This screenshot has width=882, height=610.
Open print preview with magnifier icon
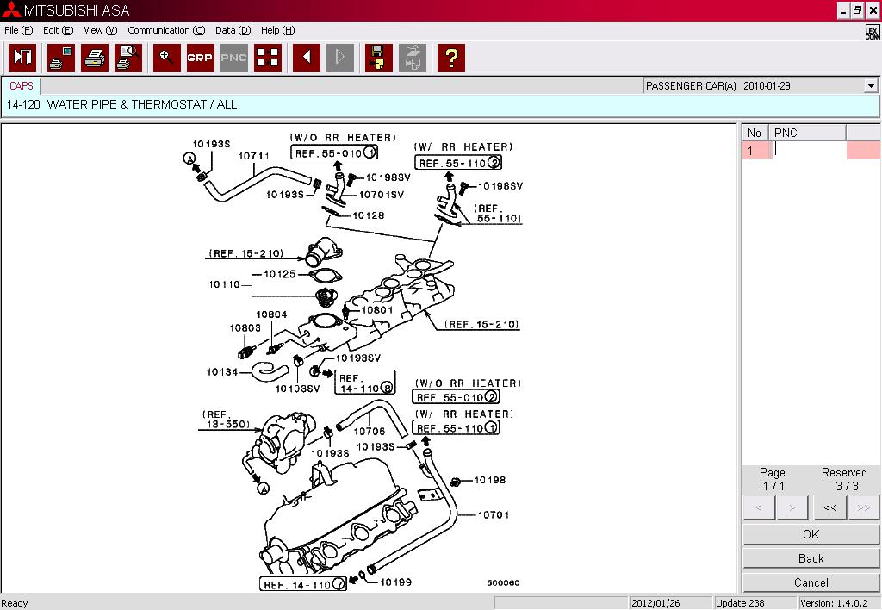pos(128,58)
